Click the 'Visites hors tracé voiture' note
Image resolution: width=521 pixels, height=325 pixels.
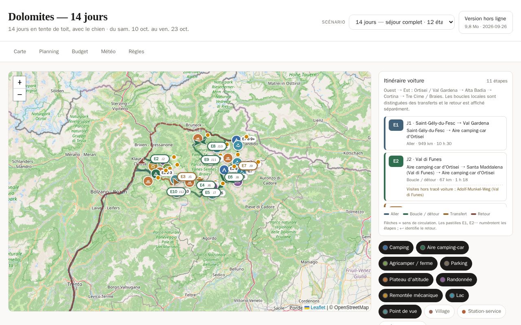click(455, 192)
